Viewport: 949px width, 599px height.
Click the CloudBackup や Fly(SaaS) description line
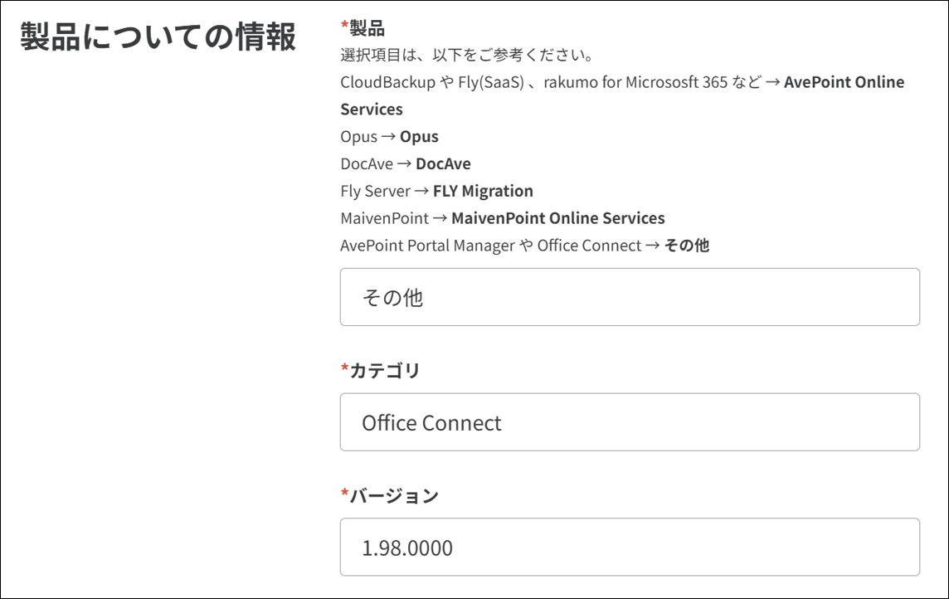coord(622,95)
